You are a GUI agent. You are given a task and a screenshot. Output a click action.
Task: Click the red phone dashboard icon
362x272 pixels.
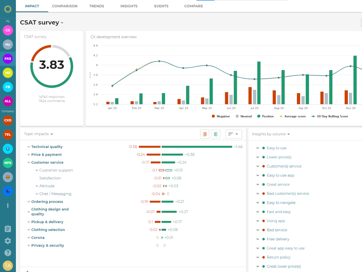[x=8, y=191]
